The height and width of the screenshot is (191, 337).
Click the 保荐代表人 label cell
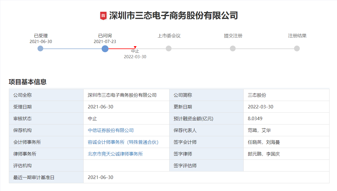pyautogui.click(x=206, y=130)
